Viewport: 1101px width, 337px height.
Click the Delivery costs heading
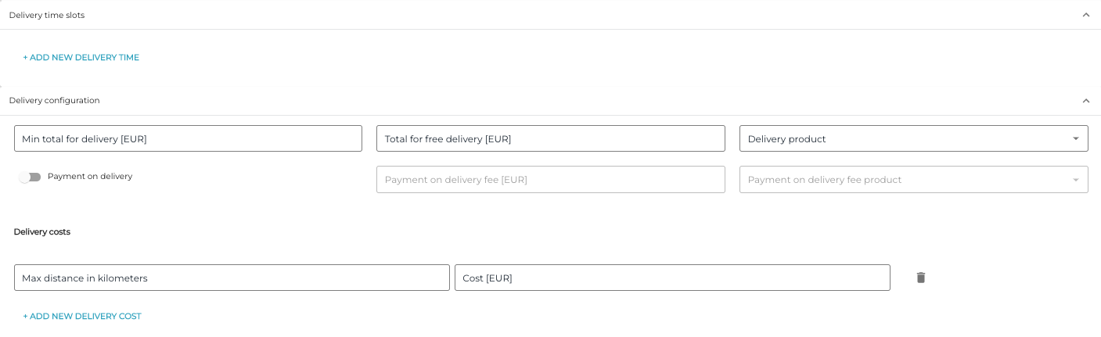[42, 232]
